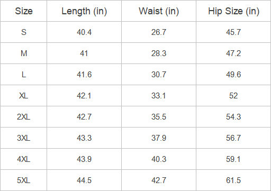
Task: Select the S size cell
Action: click(24, 32)
